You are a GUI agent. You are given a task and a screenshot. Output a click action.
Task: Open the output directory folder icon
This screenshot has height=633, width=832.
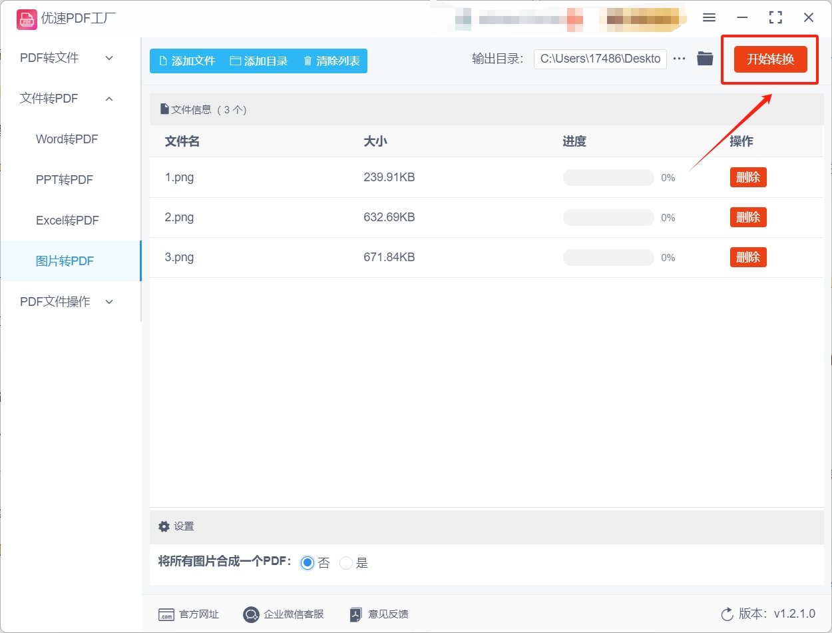click(x=705, y=59)
